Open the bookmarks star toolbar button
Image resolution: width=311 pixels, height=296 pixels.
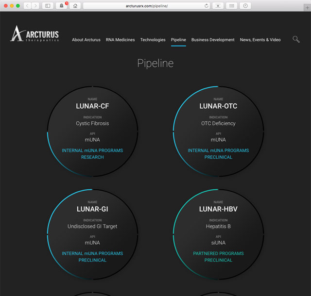218,6
